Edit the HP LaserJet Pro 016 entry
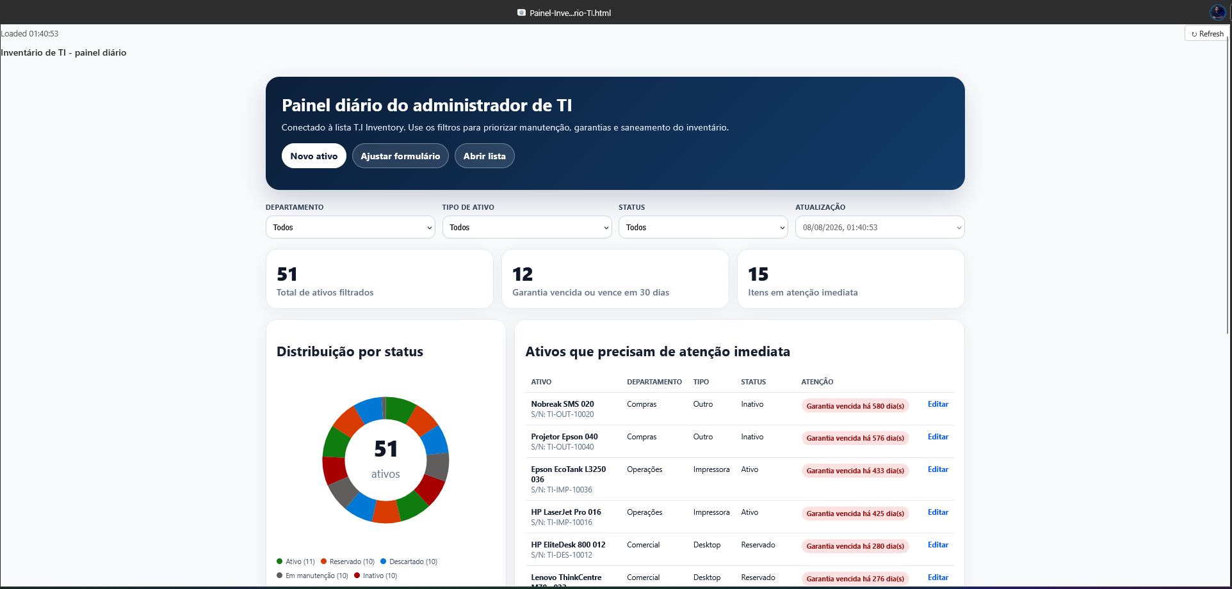The image size is (1232, 589). click(938, 512)
